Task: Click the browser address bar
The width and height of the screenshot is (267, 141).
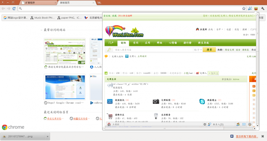Action: tap(132, 9)
